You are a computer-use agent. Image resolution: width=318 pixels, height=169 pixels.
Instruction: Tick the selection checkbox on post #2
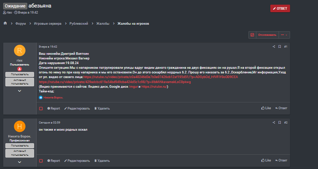41,161
